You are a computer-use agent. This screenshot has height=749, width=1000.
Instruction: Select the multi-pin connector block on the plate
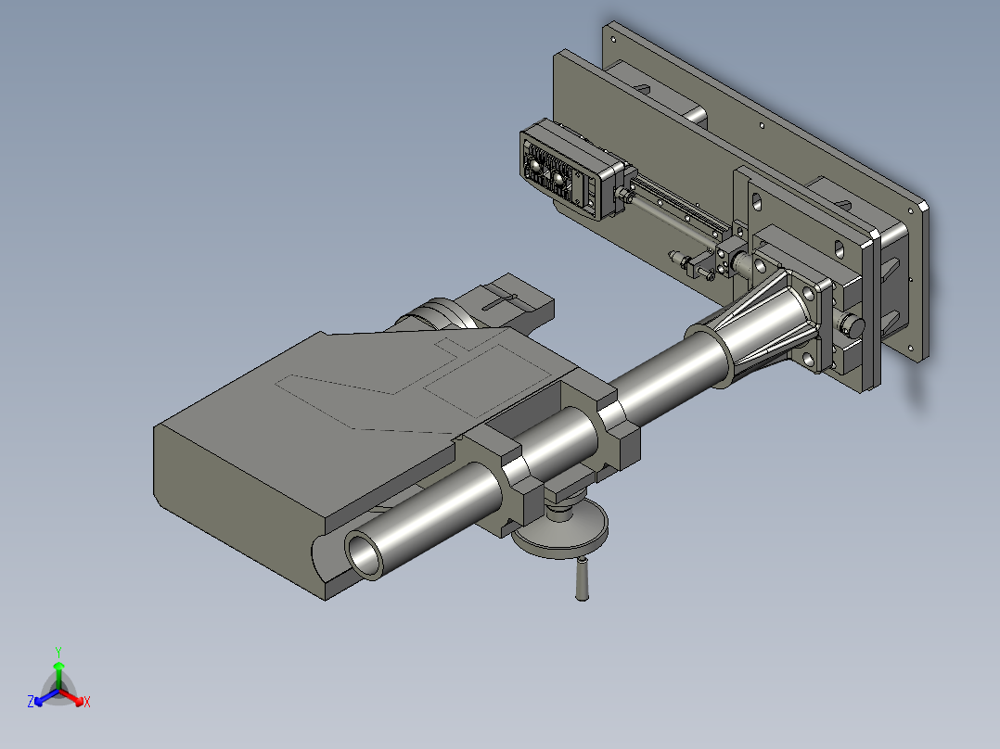pyautogui.click(x=571, y=169)
